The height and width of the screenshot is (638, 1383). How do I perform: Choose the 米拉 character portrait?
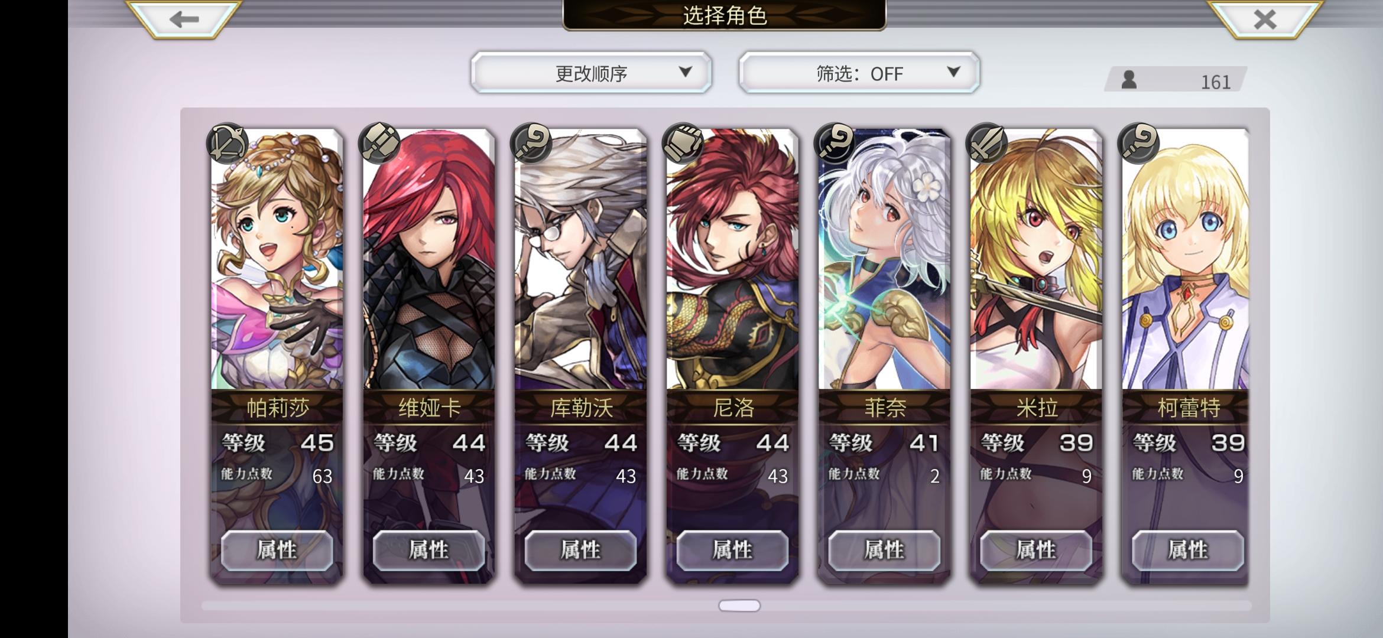pyautogui.click(x=1036, y=260)
